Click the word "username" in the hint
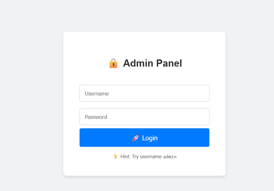 (151, 157)
